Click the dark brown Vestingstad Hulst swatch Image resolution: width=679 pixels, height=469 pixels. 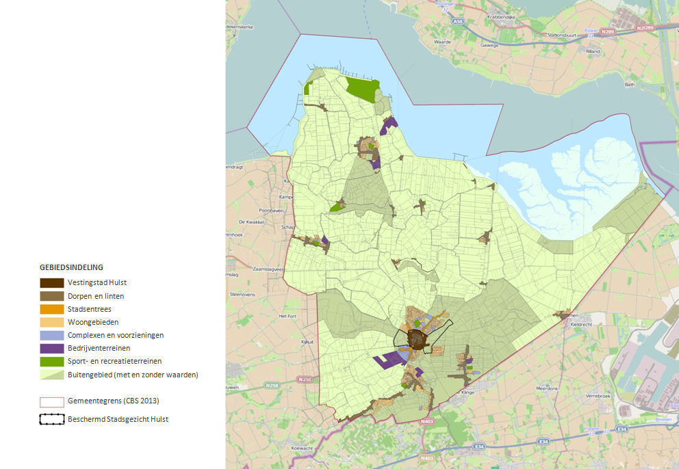[x=52, y=283]
